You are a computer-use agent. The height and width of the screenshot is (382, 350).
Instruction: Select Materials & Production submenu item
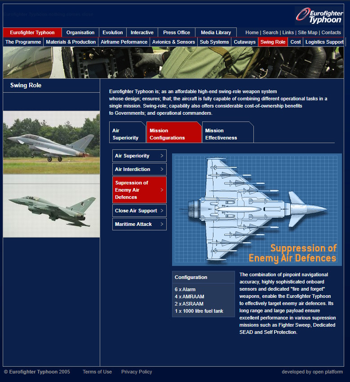71,42
